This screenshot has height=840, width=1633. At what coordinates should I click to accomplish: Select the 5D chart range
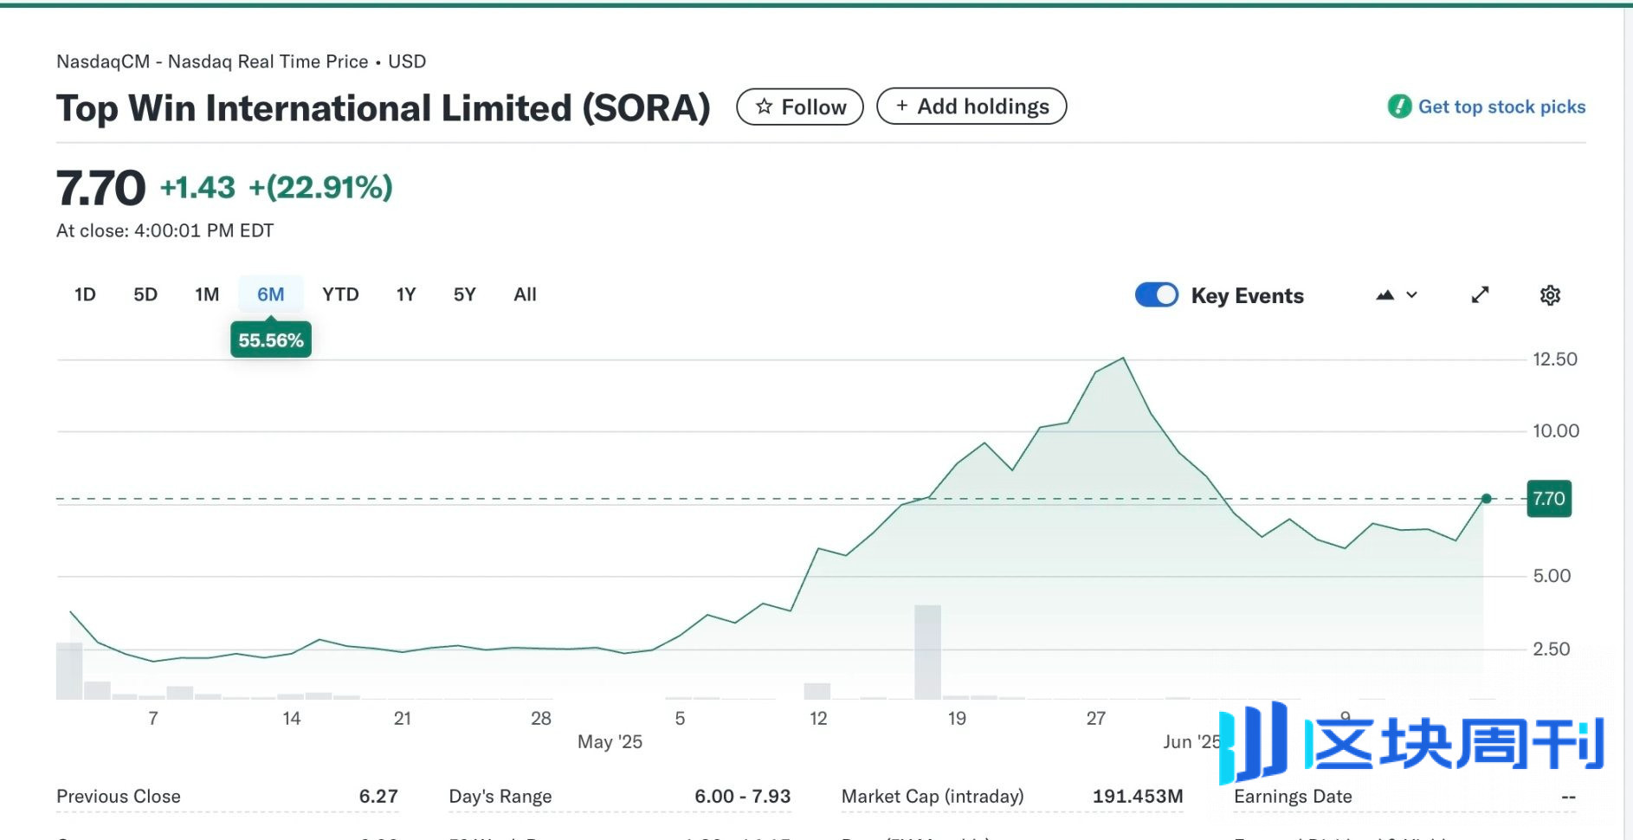point(145,294)
